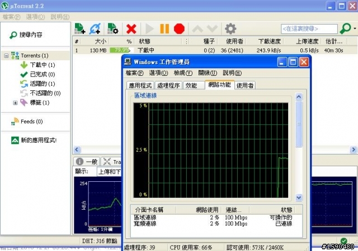The height and width of the screenshot is (251, 358).
Task: Collapse the Torrents (1) tree node
Action: click(6, 56)
